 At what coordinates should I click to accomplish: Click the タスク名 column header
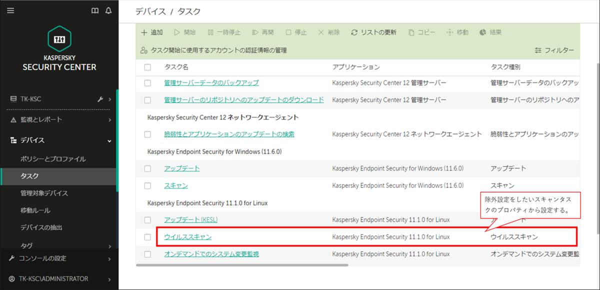coord(176,67)
